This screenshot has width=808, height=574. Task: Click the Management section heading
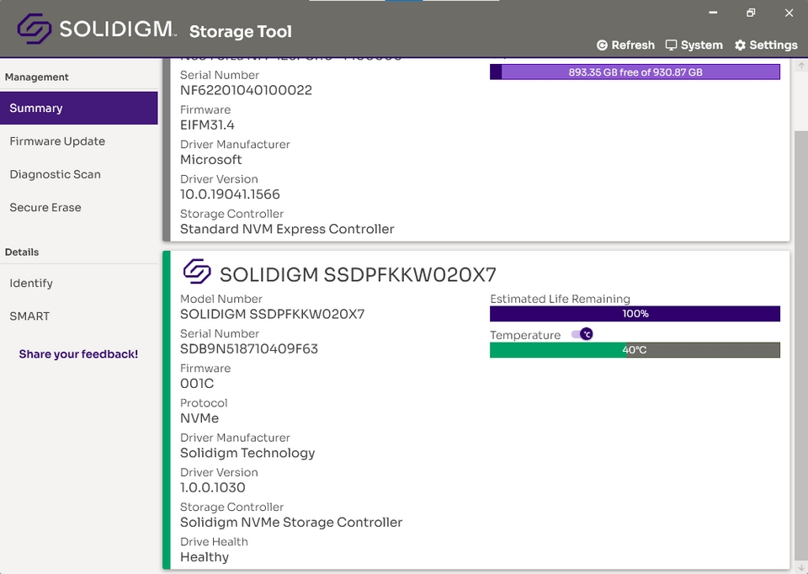(36, 77)
